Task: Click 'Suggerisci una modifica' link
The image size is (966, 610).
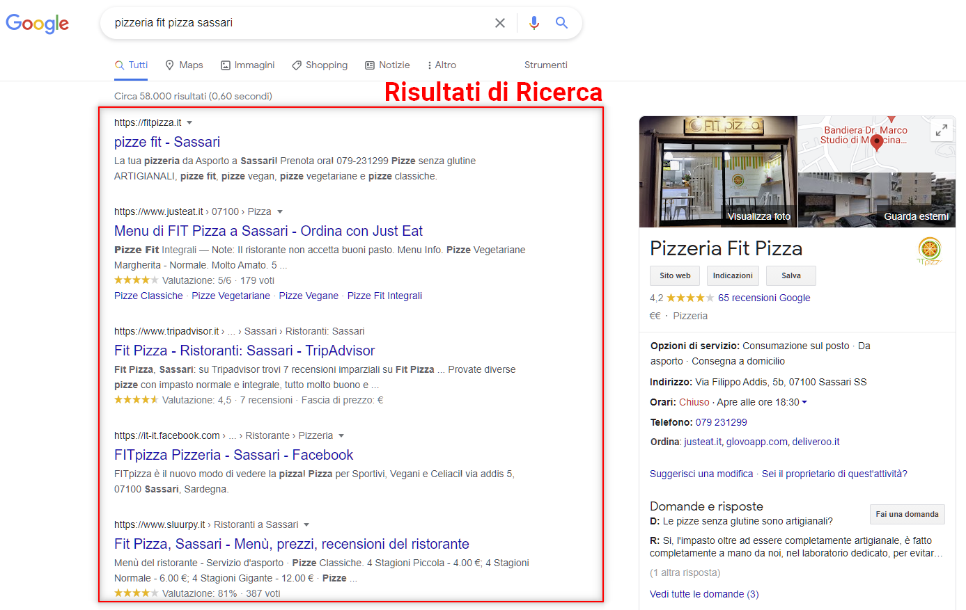Action: 701,474
